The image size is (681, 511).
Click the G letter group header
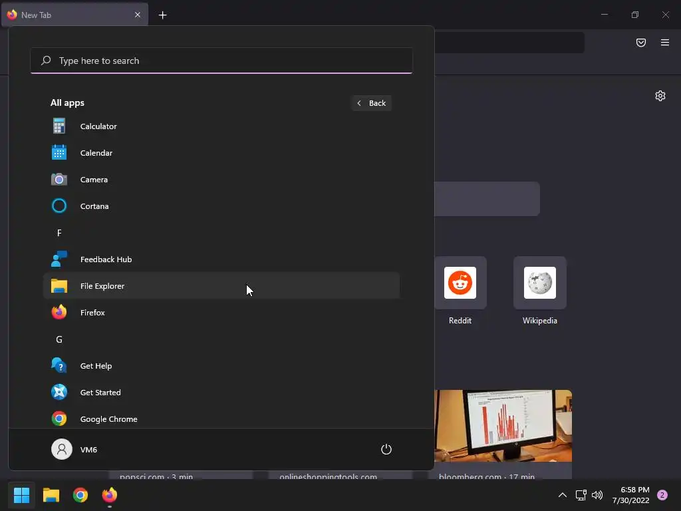pos(59,339)
